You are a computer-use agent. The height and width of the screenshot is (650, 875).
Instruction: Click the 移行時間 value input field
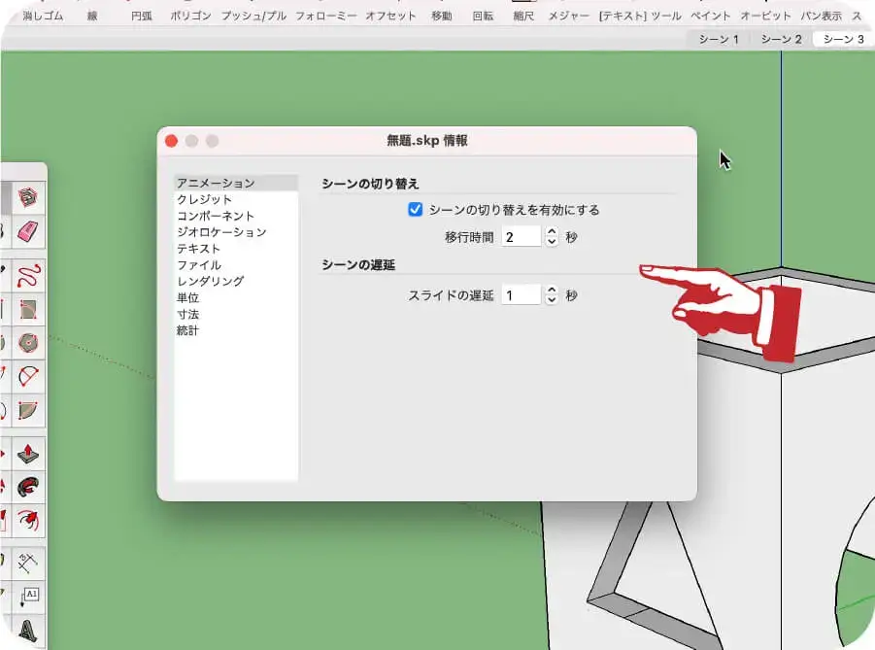522,235
